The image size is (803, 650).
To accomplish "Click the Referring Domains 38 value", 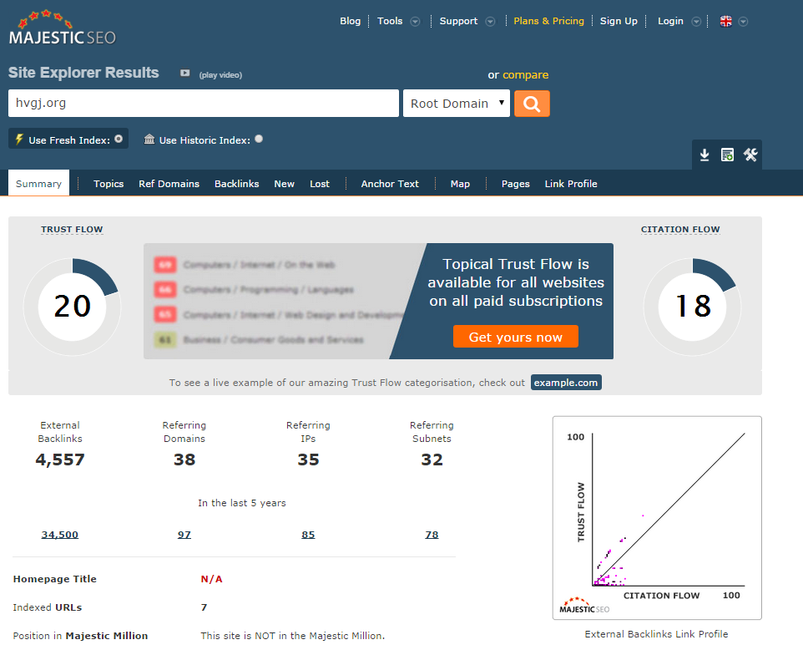I will coord(184,460).
